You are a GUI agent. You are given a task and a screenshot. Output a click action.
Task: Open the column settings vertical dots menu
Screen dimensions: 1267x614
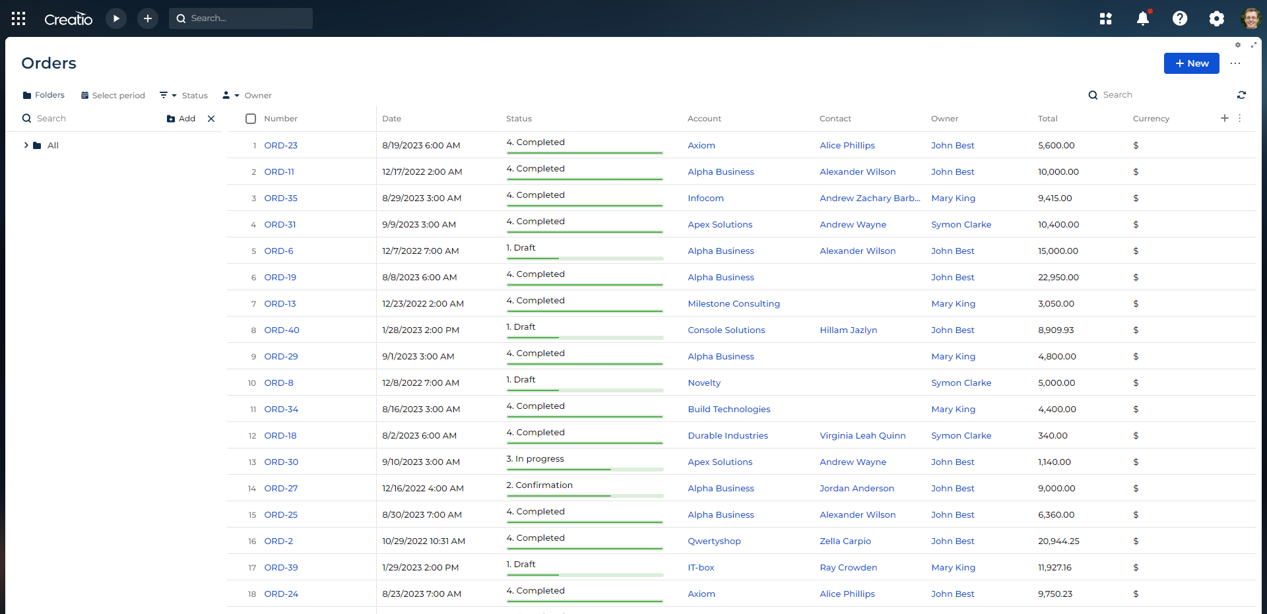pyautogui.click(x=1240, y=118)
